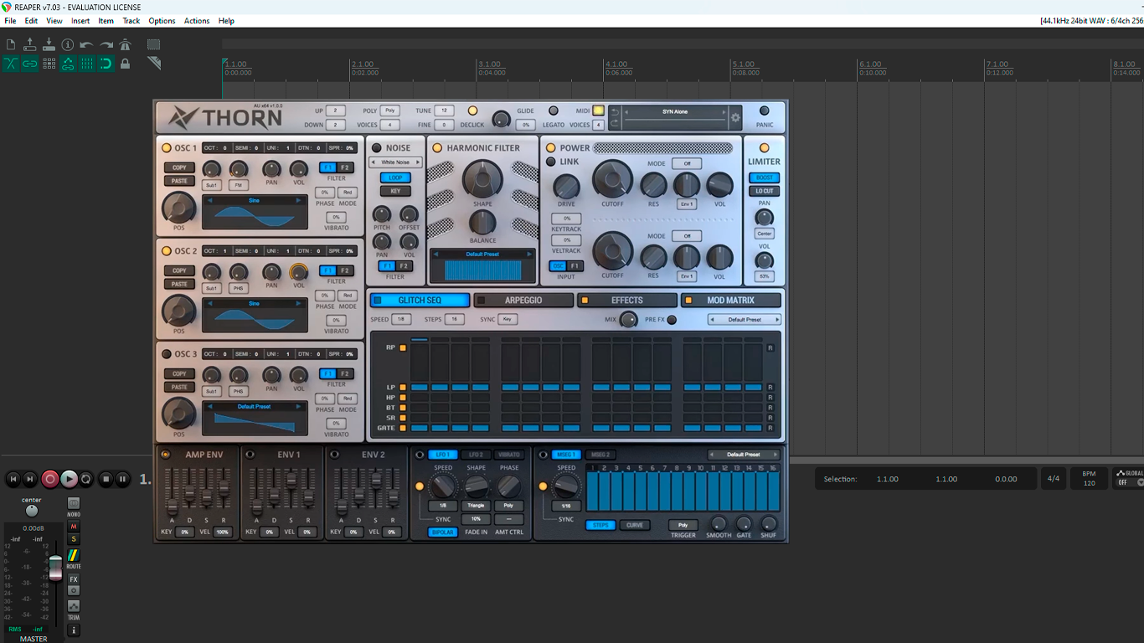1144x643 pixels.
Task: Click the master track info icon
Action: click(74, 630)
